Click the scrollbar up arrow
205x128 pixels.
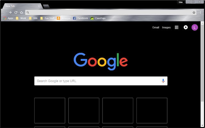pos(202,23)
